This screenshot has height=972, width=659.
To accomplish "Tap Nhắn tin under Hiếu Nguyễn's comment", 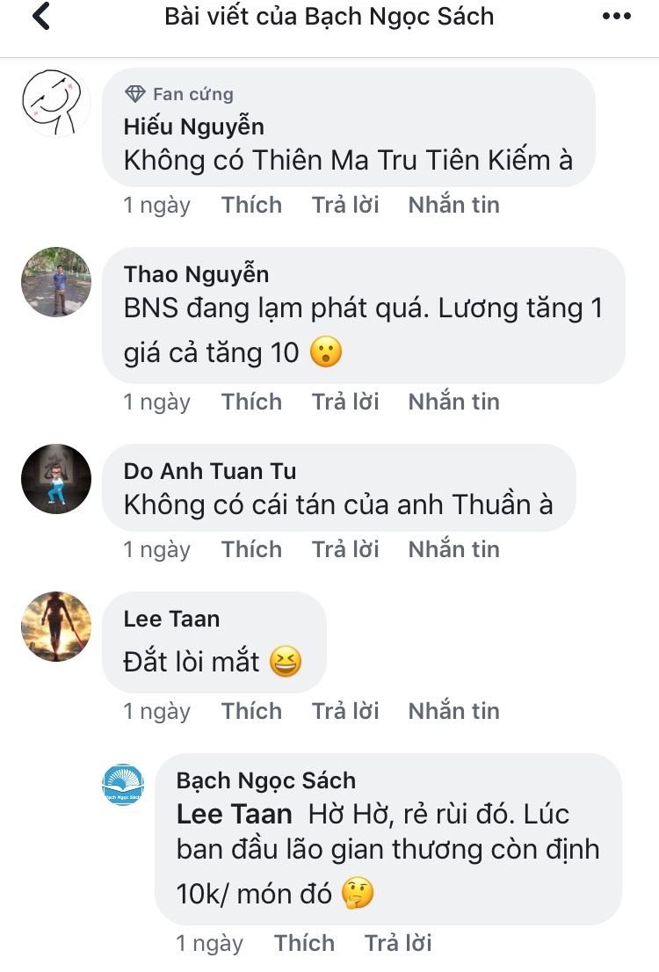I will (x=453, y=205).
